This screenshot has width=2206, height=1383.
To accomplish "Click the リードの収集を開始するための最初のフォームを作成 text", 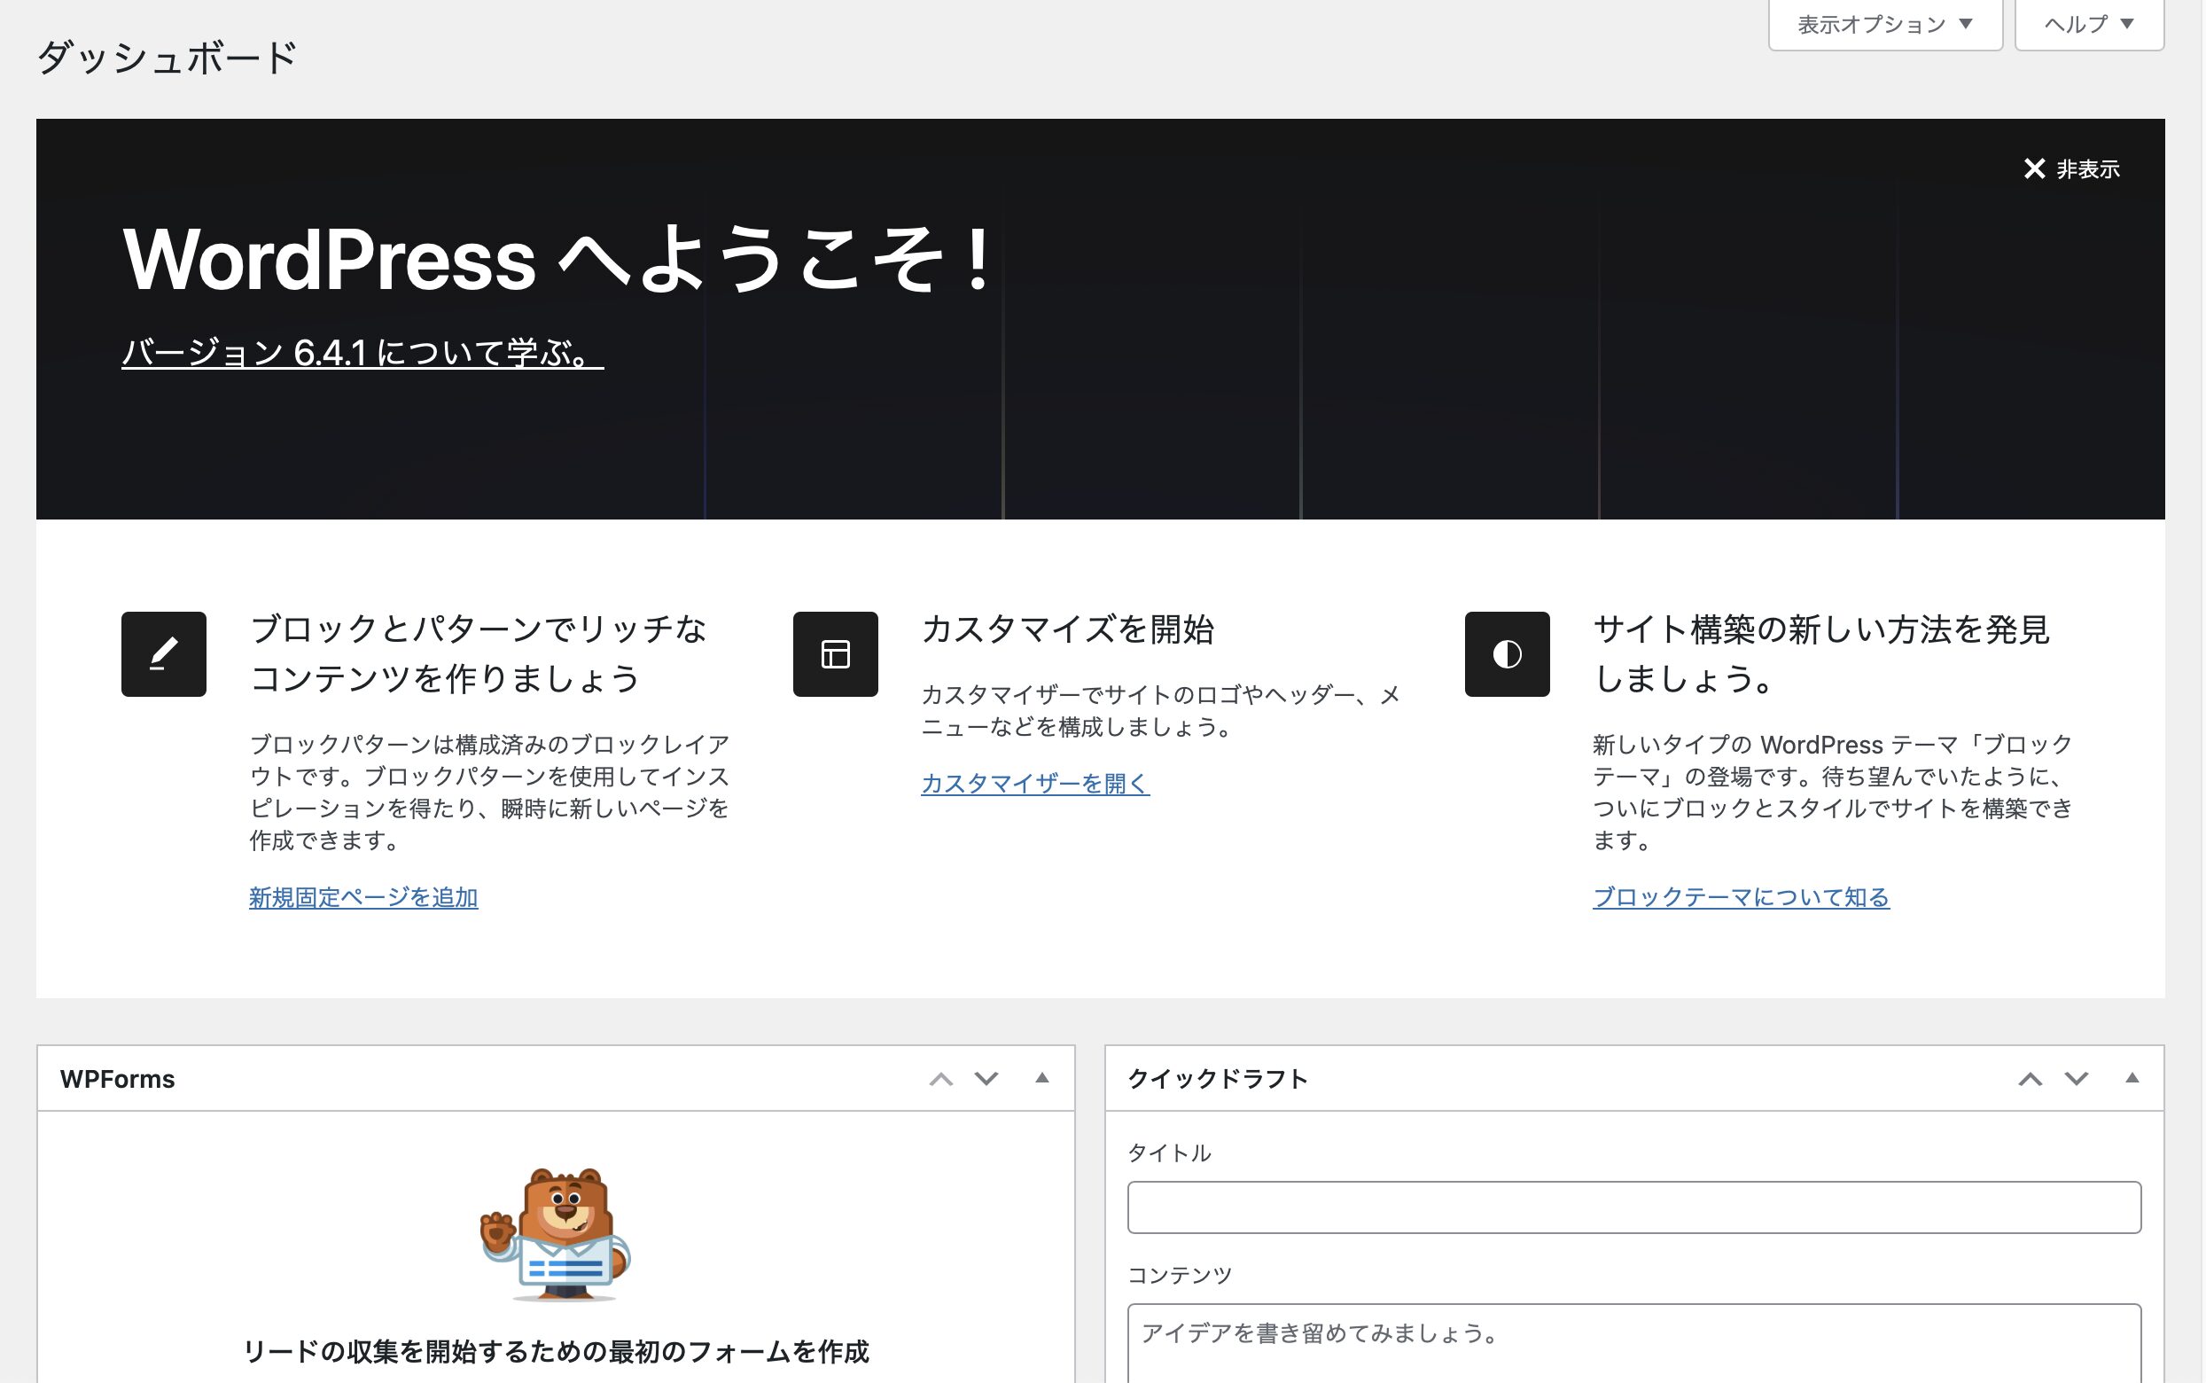I will point(556,1352).
